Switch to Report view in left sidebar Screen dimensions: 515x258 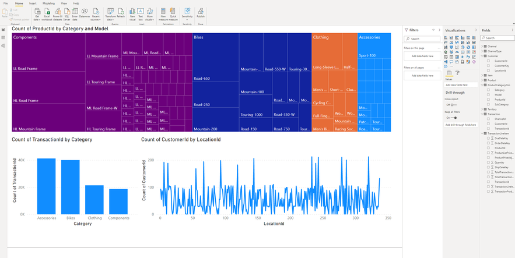[x=3, y=30]
